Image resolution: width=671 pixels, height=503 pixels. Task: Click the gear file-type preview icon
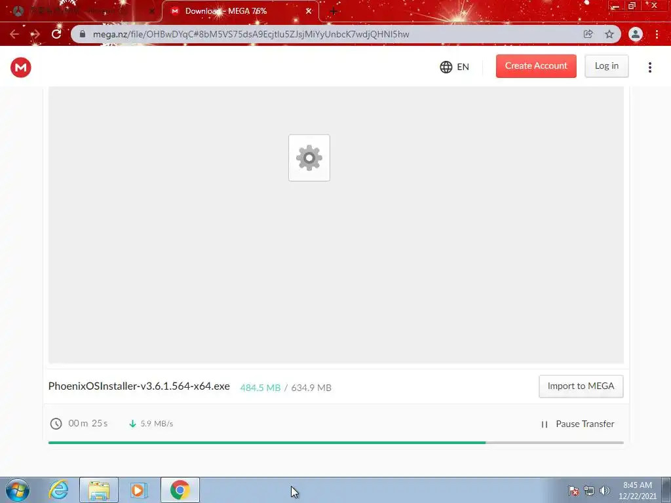(309, 158)
